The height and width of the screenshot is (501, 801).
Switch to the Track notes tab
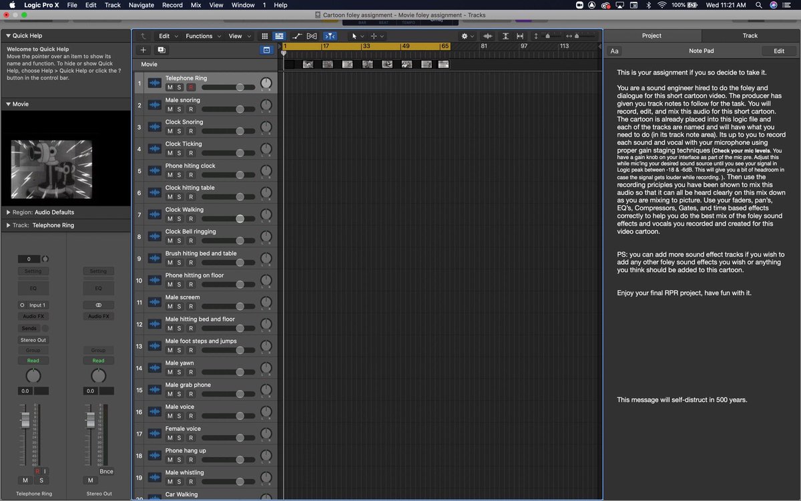pyautogui.click(x=750, y=36)
